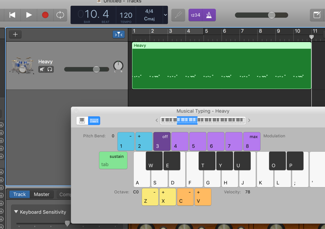Click the max modulation key 8

[252, 141]
